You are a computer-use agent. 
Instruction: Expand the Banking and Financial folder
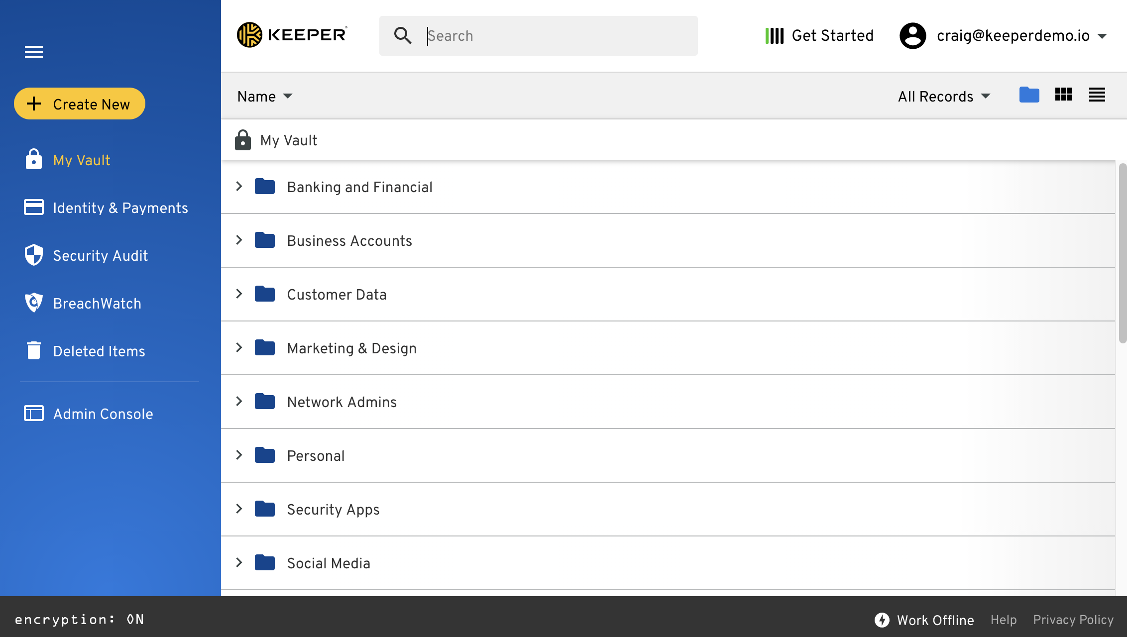click(x=239, y=187)
